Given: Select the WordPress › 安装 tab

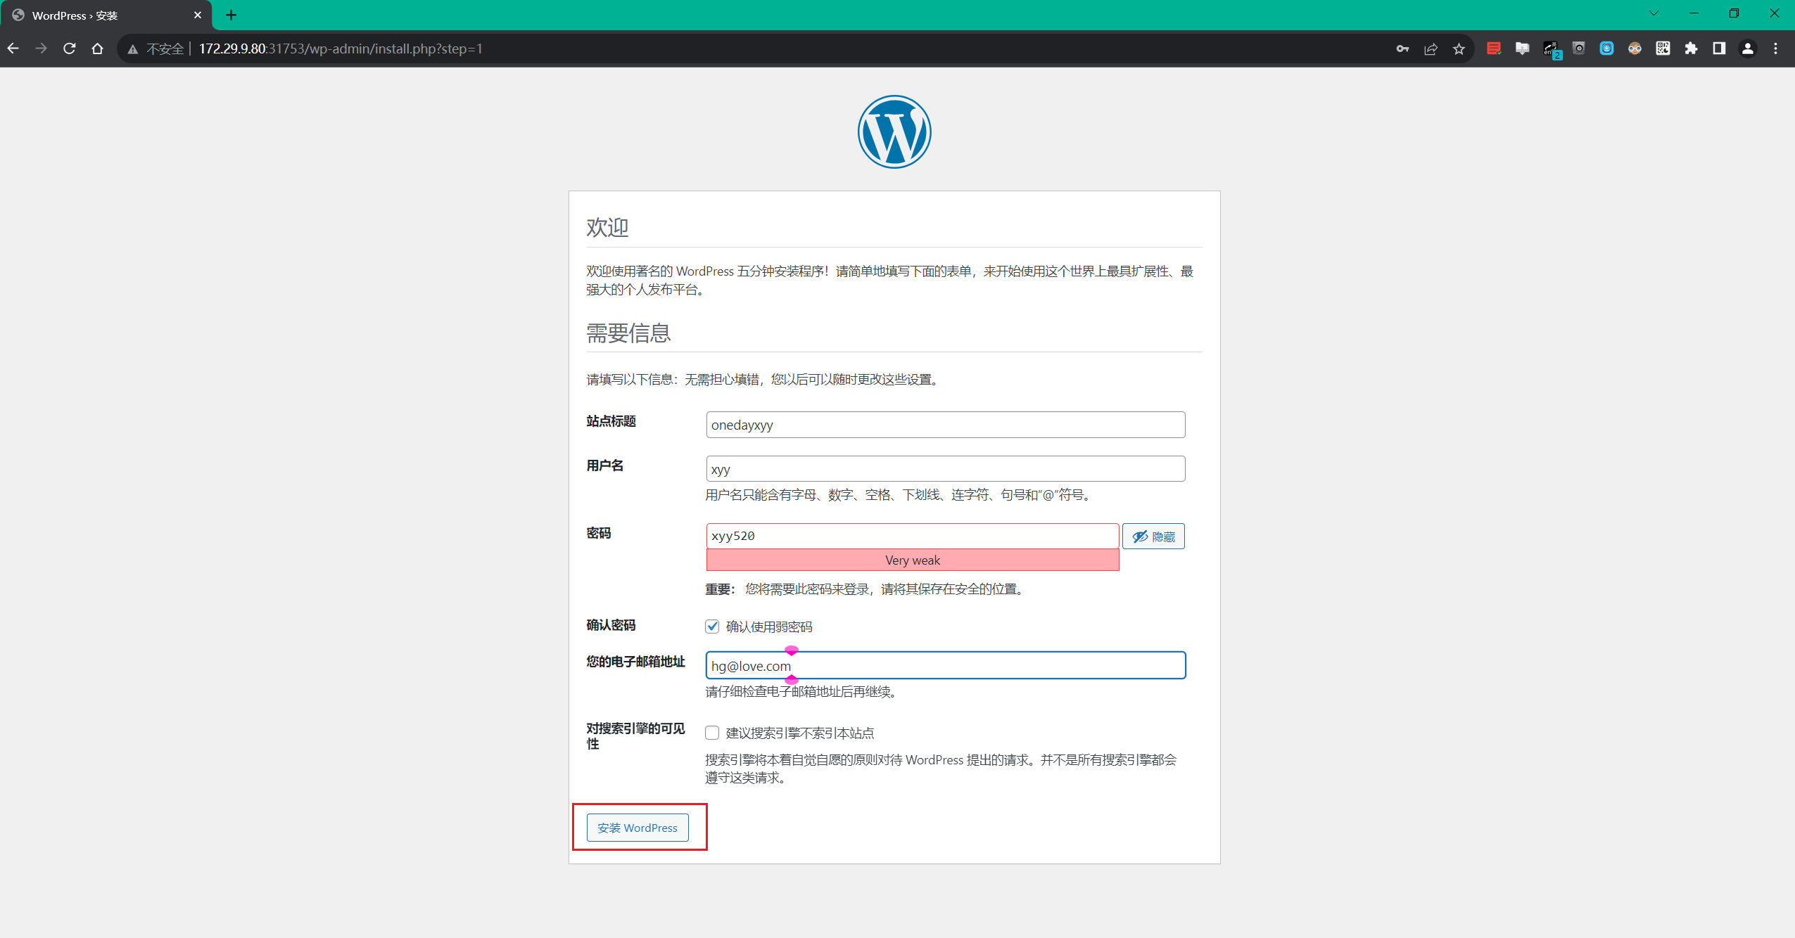Looking at the screenshot, I should 106,15.
